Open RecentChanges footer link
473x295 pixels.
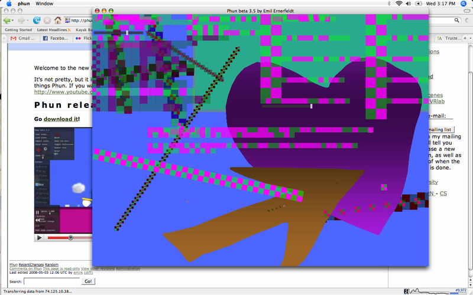(x=31, y=264)
